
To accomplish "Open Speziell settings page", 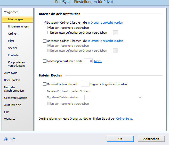I will (x=13, y=48).
